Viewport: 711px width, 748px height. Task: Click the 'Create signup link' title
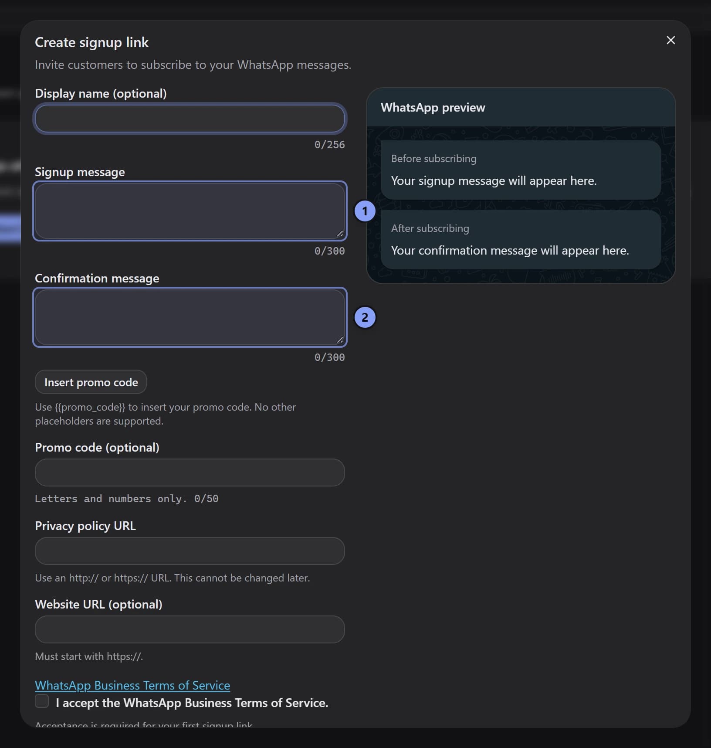tap(91, 42)
